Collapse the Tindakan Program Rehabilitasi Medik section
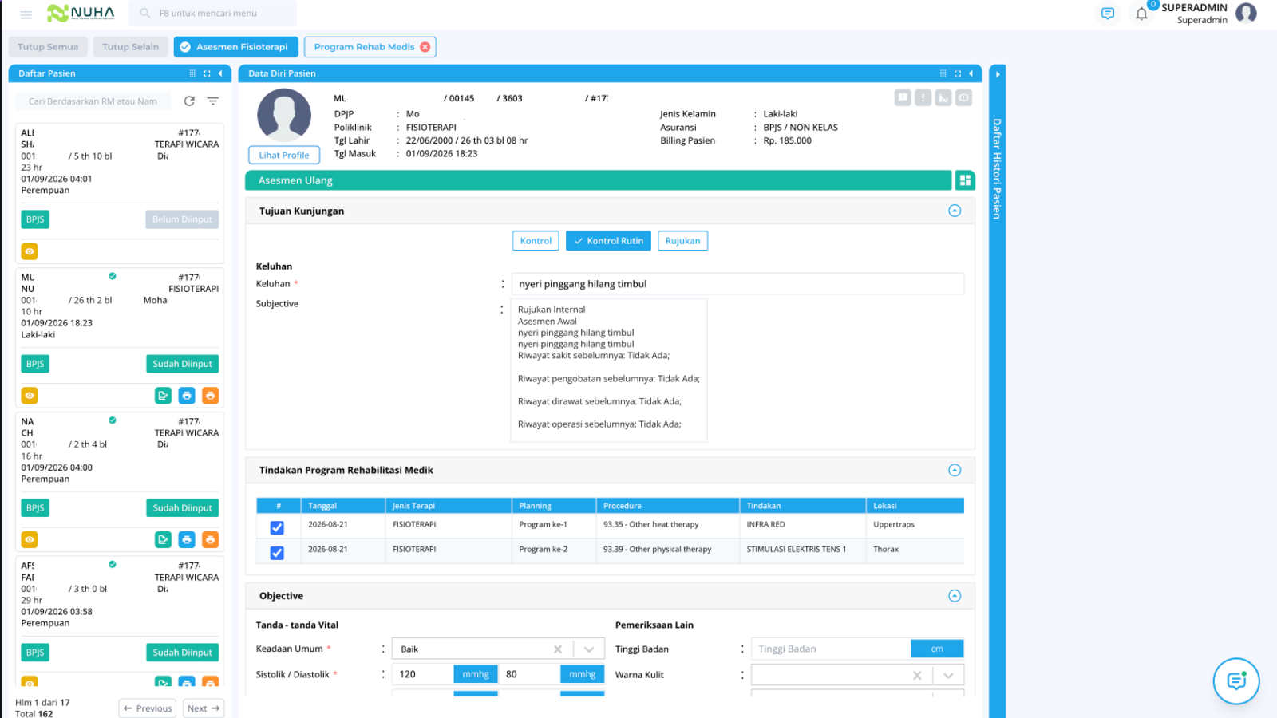The width and height of the screenshot is (1277, 718). 955,470
